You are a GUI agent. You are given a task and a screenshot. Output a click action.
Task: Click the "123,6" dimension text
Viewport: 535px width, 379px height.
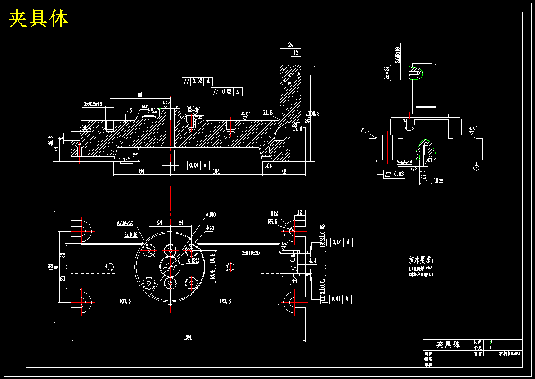tap(225, 301)
